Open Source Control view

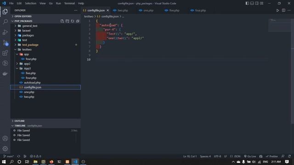click(5, 43)
